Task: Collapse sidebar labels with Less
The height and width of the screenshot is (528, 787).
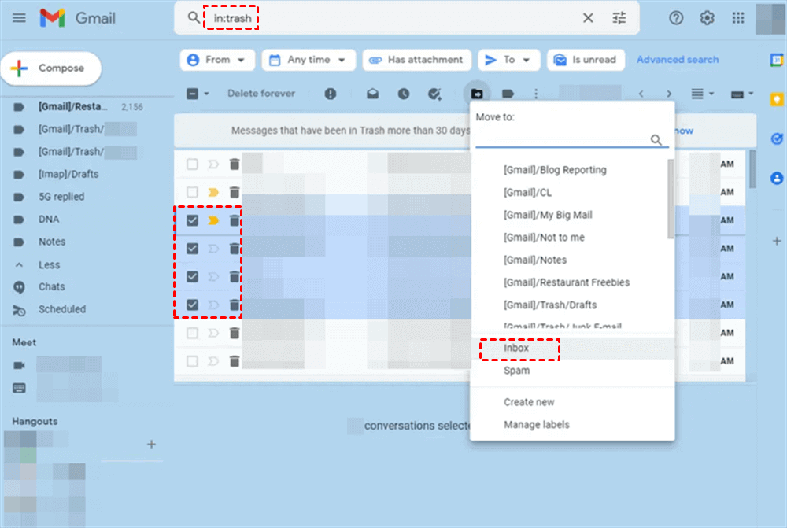Action: tap(49, 265)
